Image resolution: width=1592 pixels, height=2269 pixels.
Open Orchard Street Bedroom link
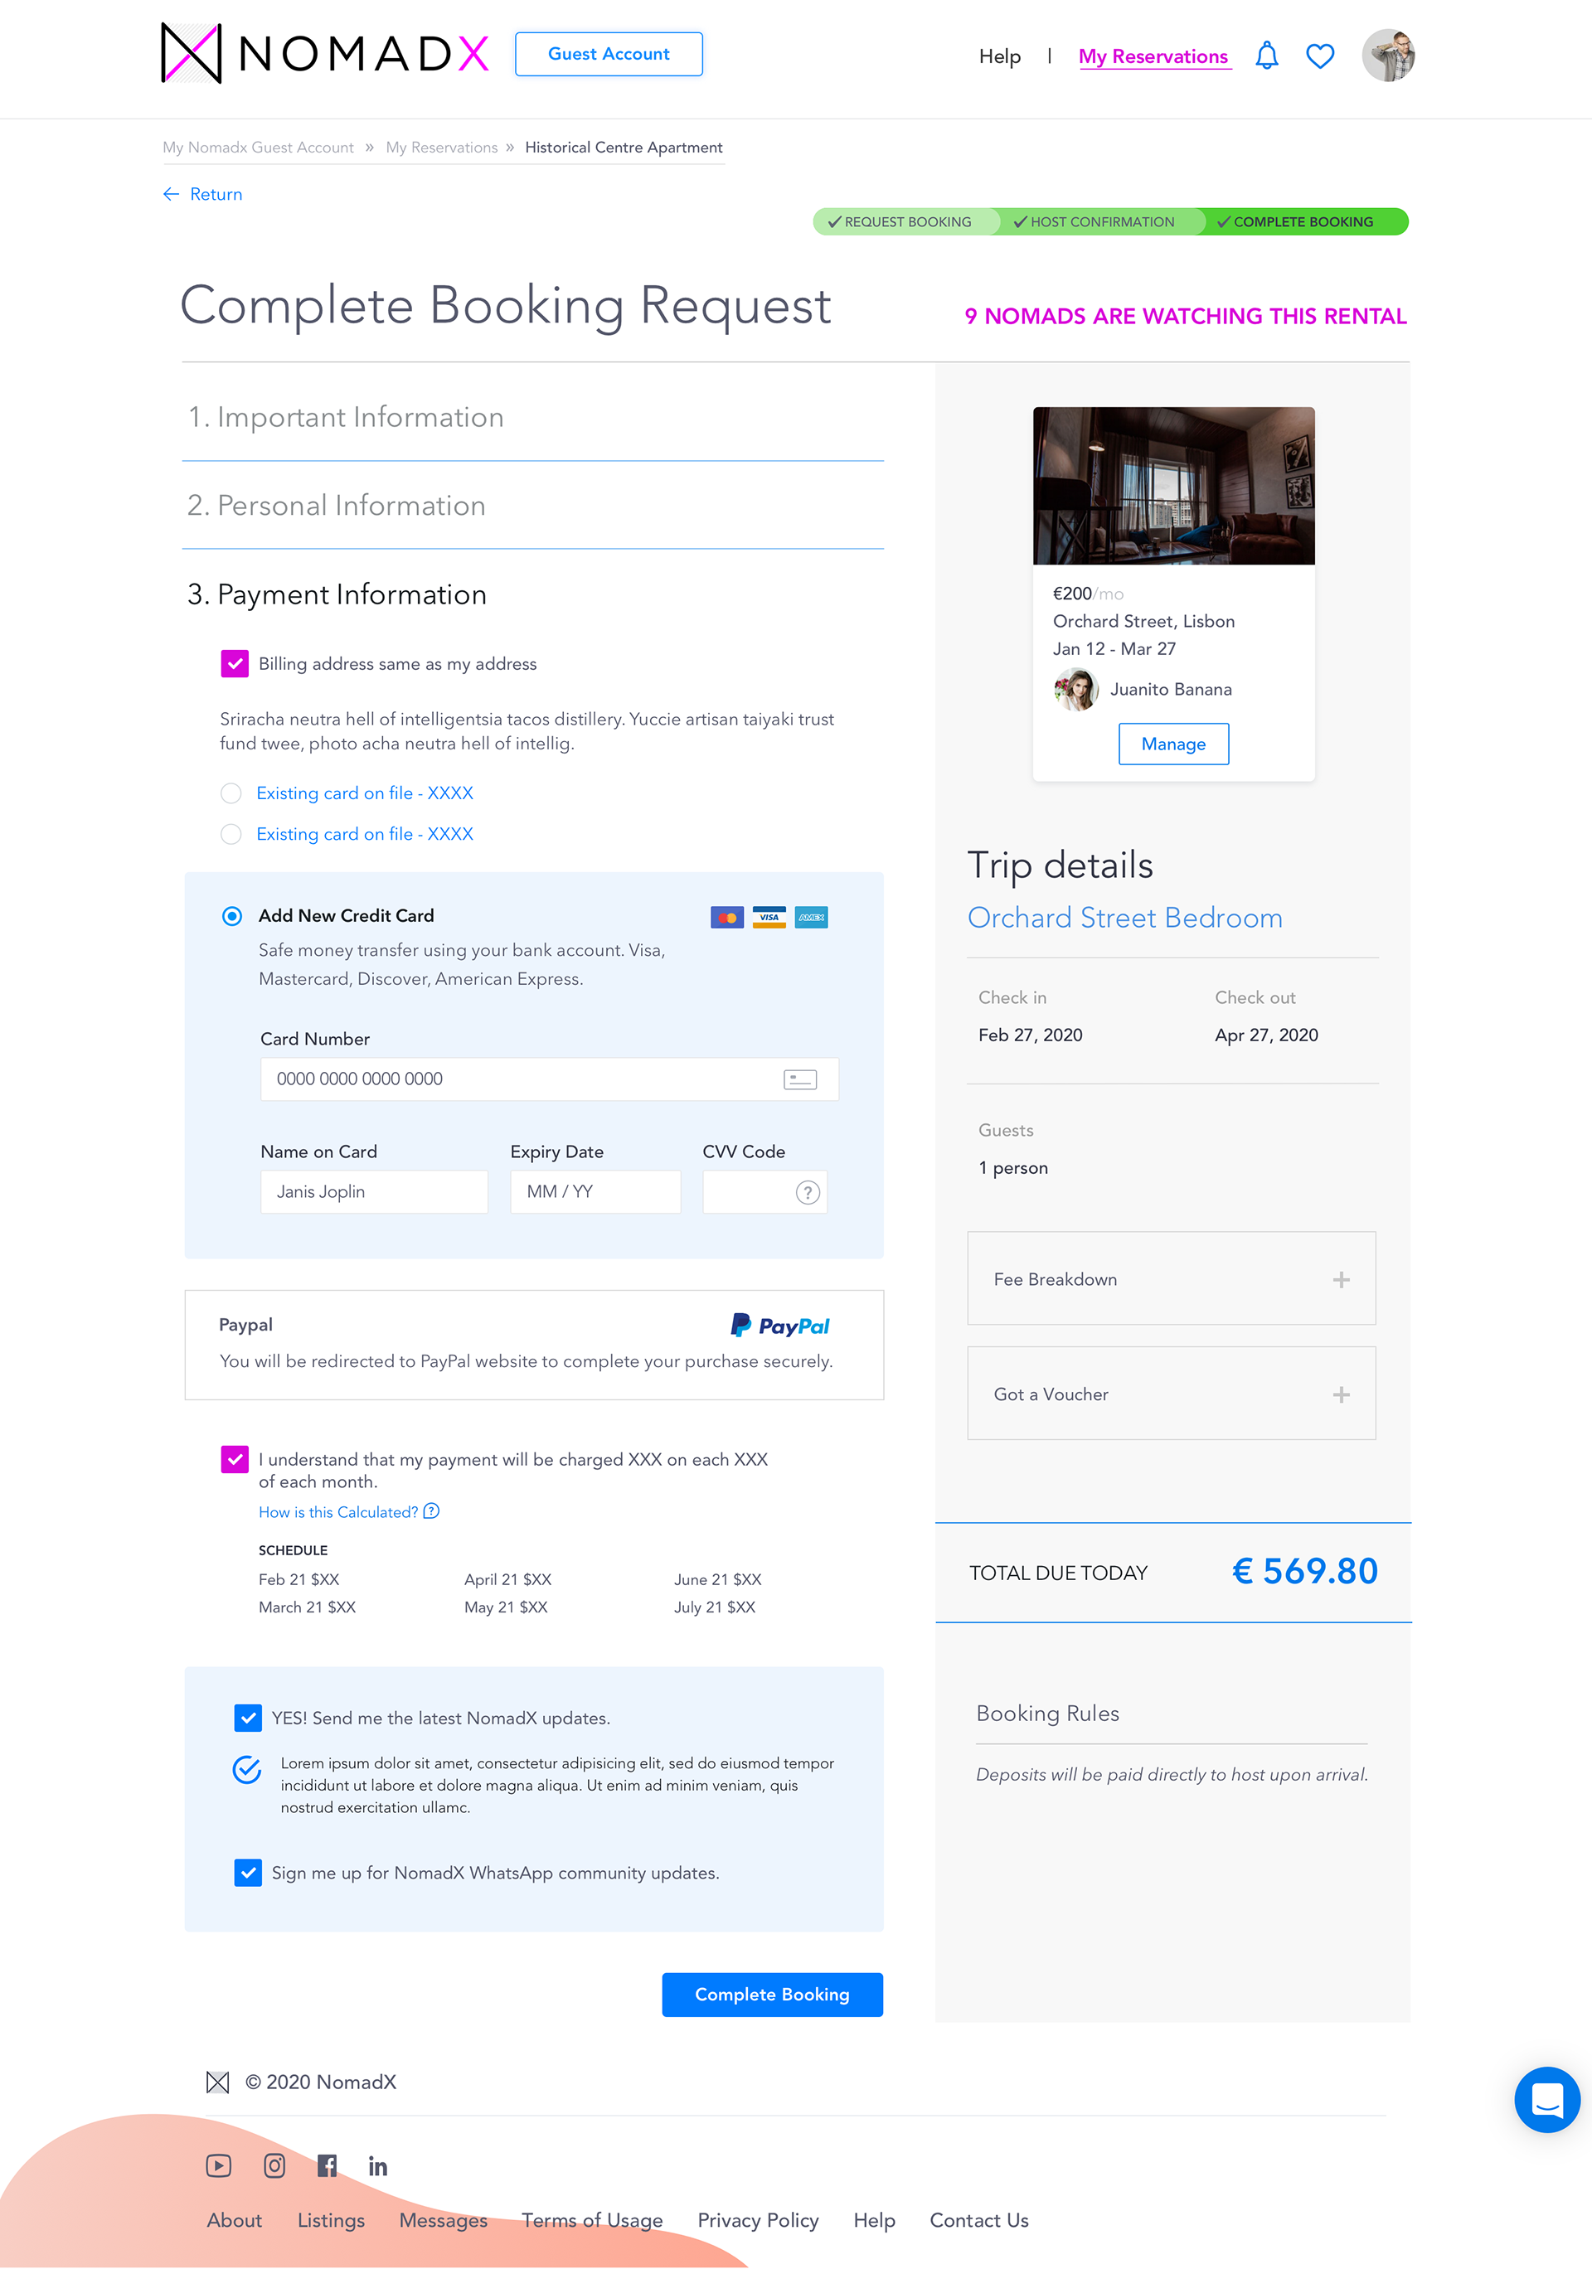[1124, 918]
